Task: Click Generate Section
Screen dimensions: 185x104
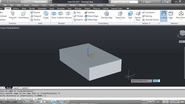Action: click(151, 20)
